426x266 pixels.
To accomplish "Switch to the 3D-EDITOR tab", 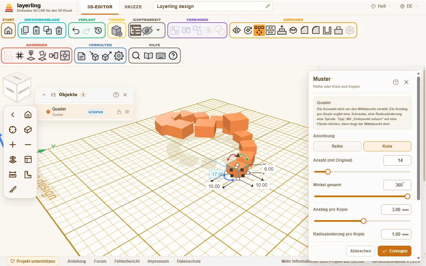I will point(100,7).
